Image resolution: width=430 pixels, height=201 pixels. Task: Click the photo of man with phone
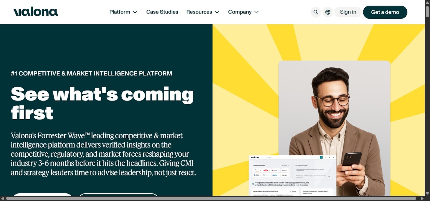coord(334,128)
